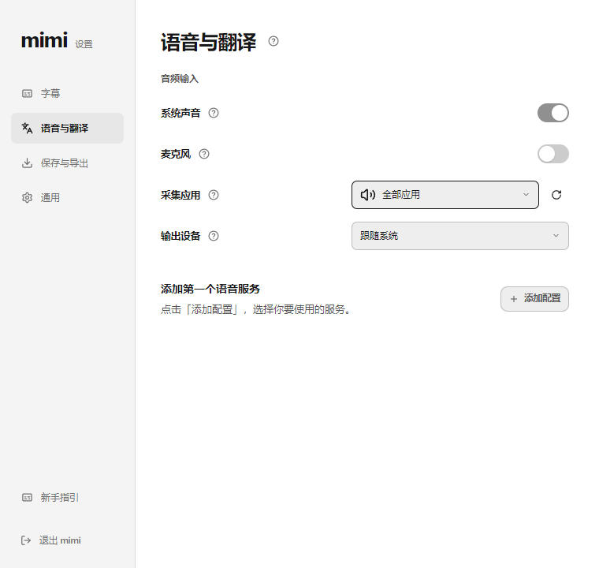Click the 添加配置 button
Screen dimensions: 599x568
[534, 299]
